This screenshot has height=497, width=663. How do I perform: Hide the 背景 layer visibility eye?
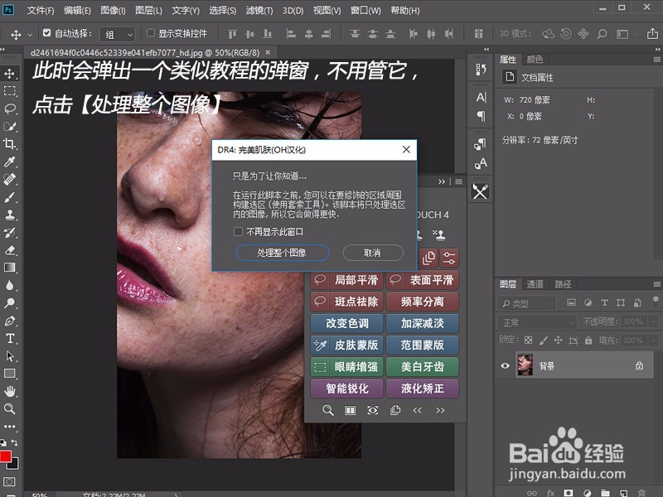click(x=505, y=365)
